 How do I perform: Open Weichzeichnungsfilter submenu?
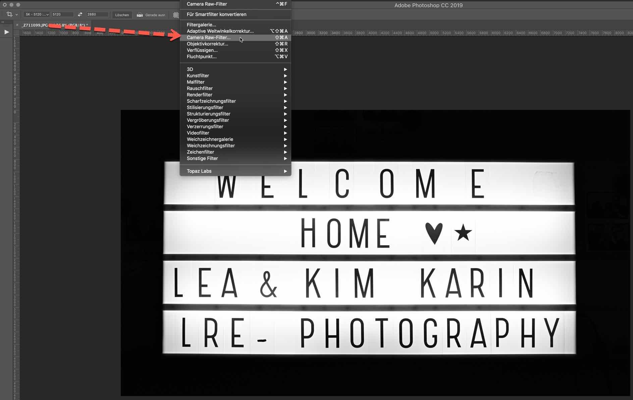click(235, 146)
